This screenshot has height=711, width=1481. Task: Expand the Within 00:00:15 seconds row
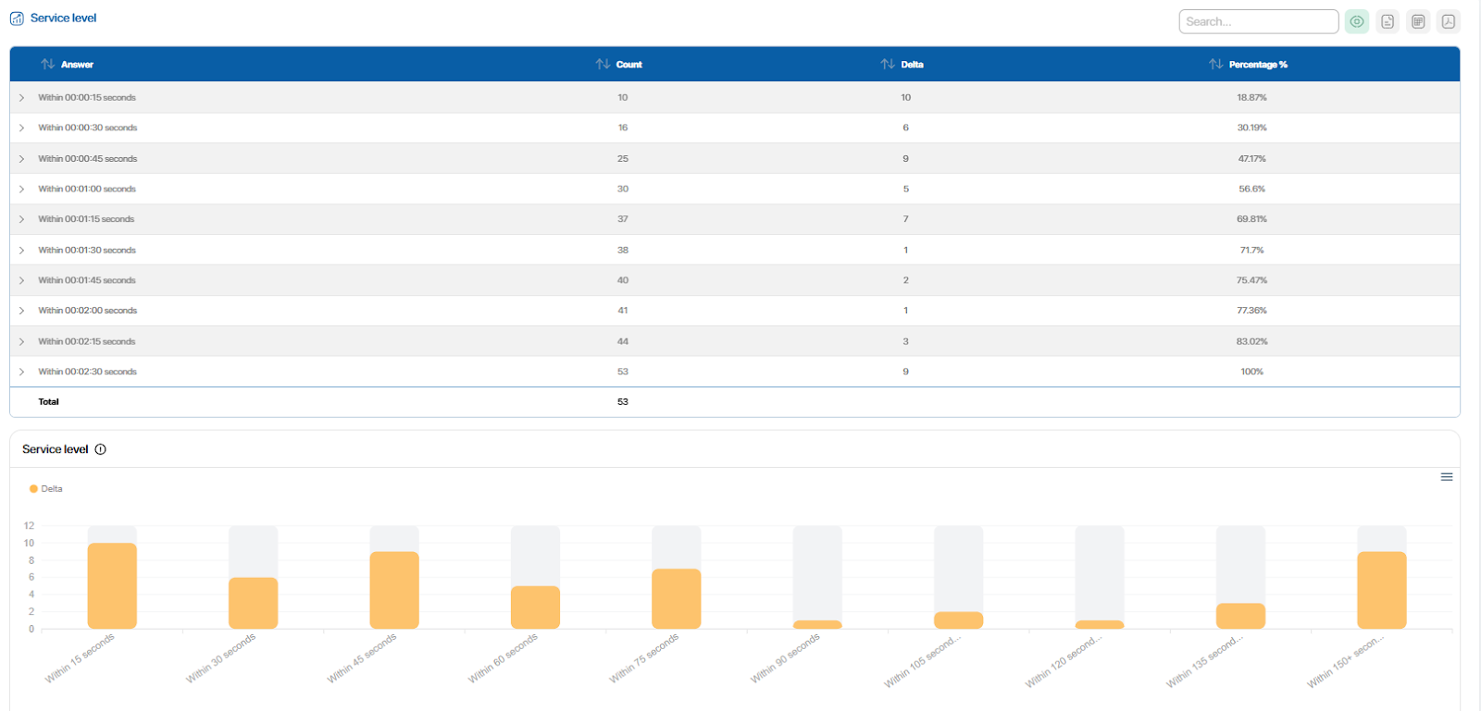[x=21, y=98]
